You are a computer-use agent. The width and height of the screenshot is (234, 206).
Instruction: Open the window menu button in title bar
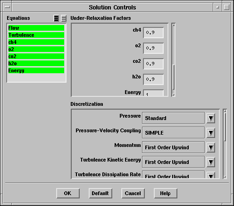click(x=7, y=7)
